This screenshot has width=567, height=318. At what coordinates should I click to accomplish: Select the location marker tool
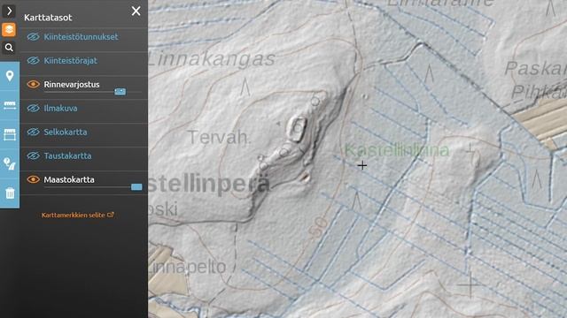10,76
